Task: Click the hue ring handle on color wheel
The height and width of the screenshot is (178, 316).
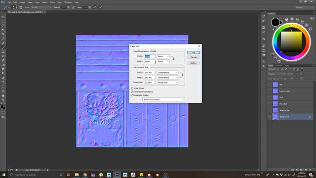Action: (291, 25)
